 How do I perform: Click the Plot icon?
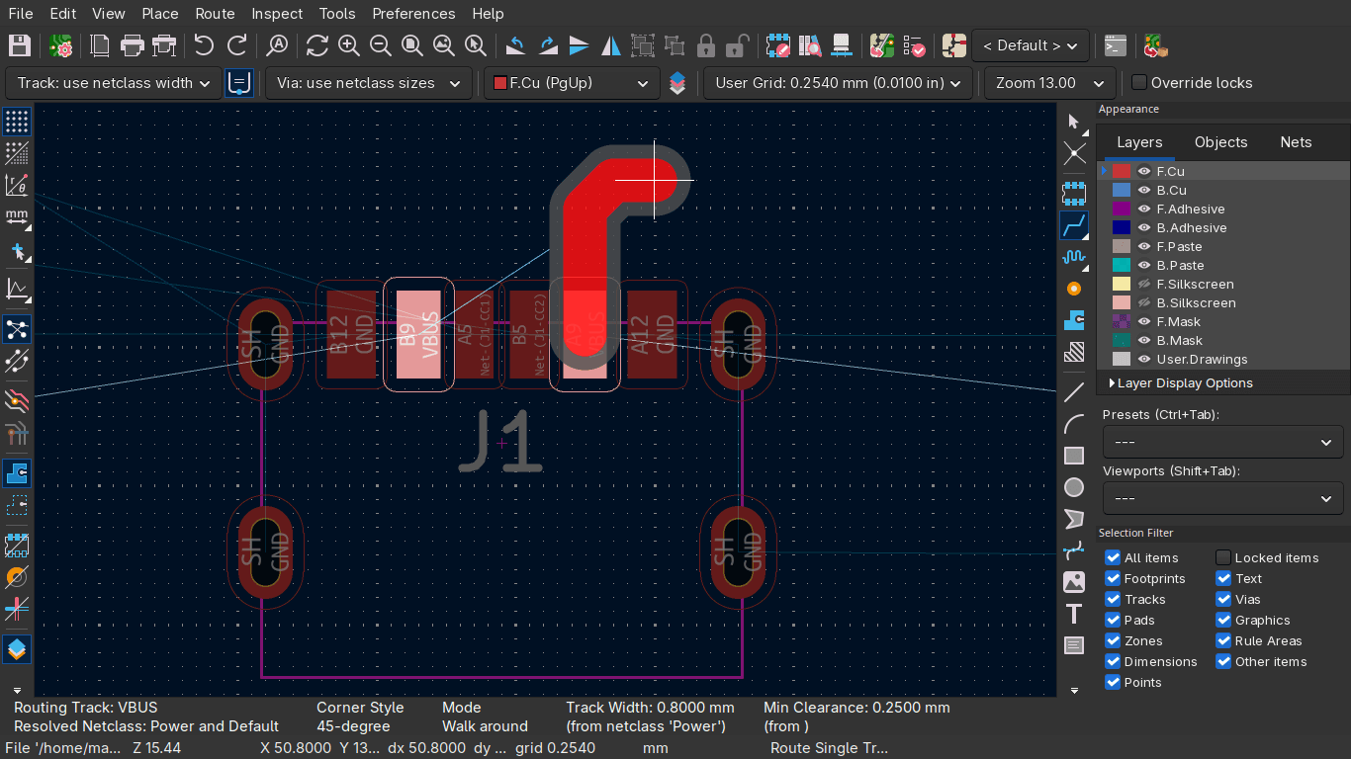click(x=164, y=45)
